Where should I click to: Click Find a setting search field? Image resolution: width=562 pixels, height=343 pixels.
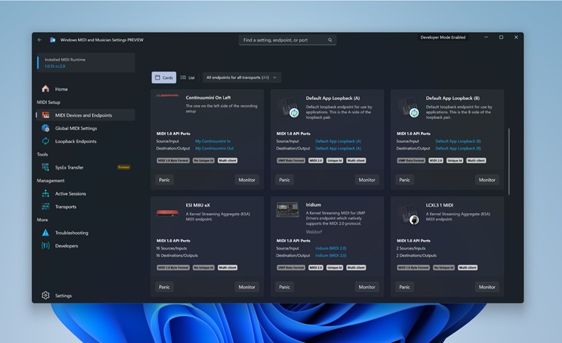coord(288,40)
